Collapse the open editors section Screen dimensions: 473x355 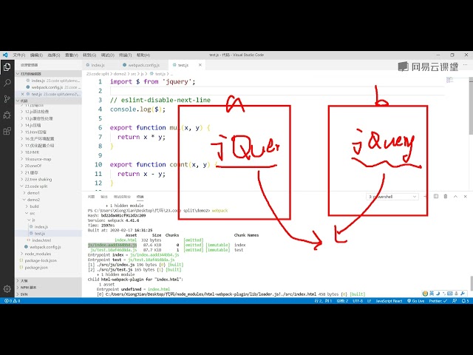[48, 74]
